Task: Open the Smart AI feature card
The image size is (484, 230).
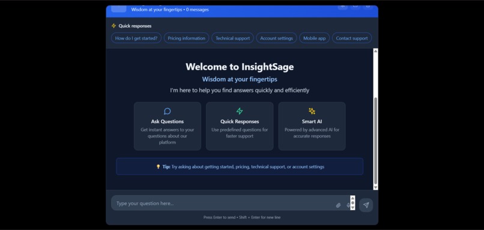Action: (312, 126)
